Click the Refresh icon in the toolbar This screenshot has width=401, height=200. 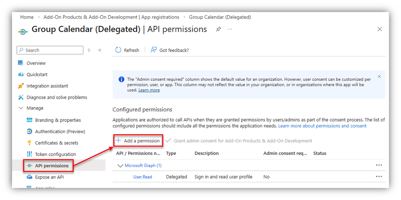pos(118,50)
